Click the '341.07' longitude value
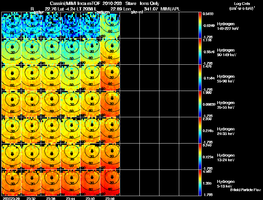Screen dimensions: 263x200 [x=151, y=9]
